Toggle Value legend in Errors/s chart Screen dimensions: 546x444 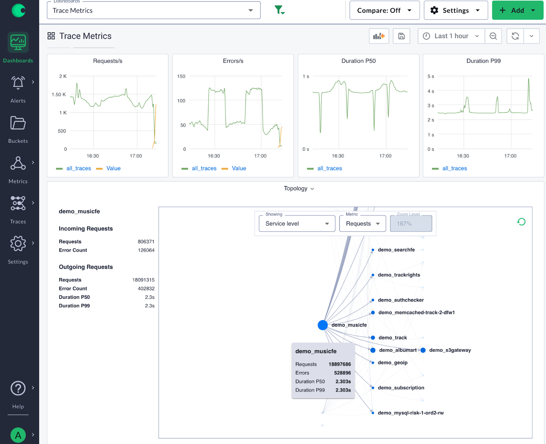click(x=234, y=168)
